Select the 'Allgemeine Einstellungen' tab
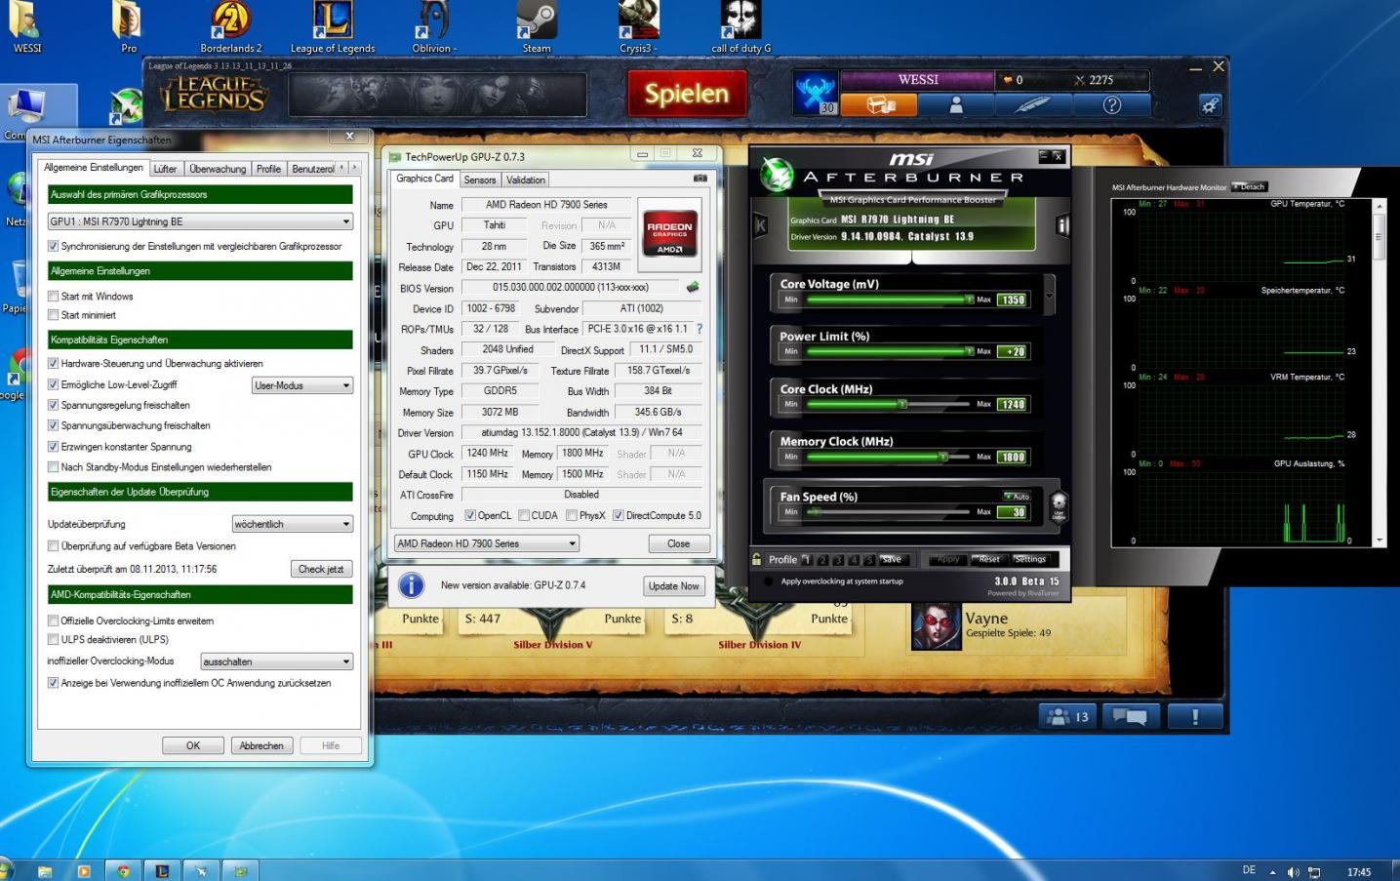This screenshot has height=881, width=1400. point(93,168)
